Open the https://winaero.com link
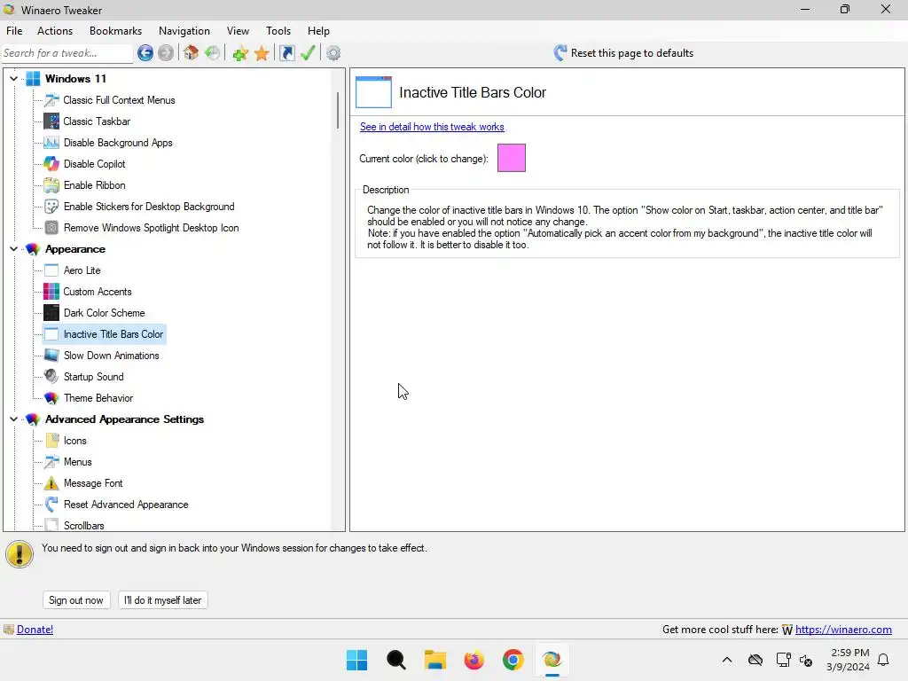The width and height of the screenshot is (908, 681). pos(843,630)
